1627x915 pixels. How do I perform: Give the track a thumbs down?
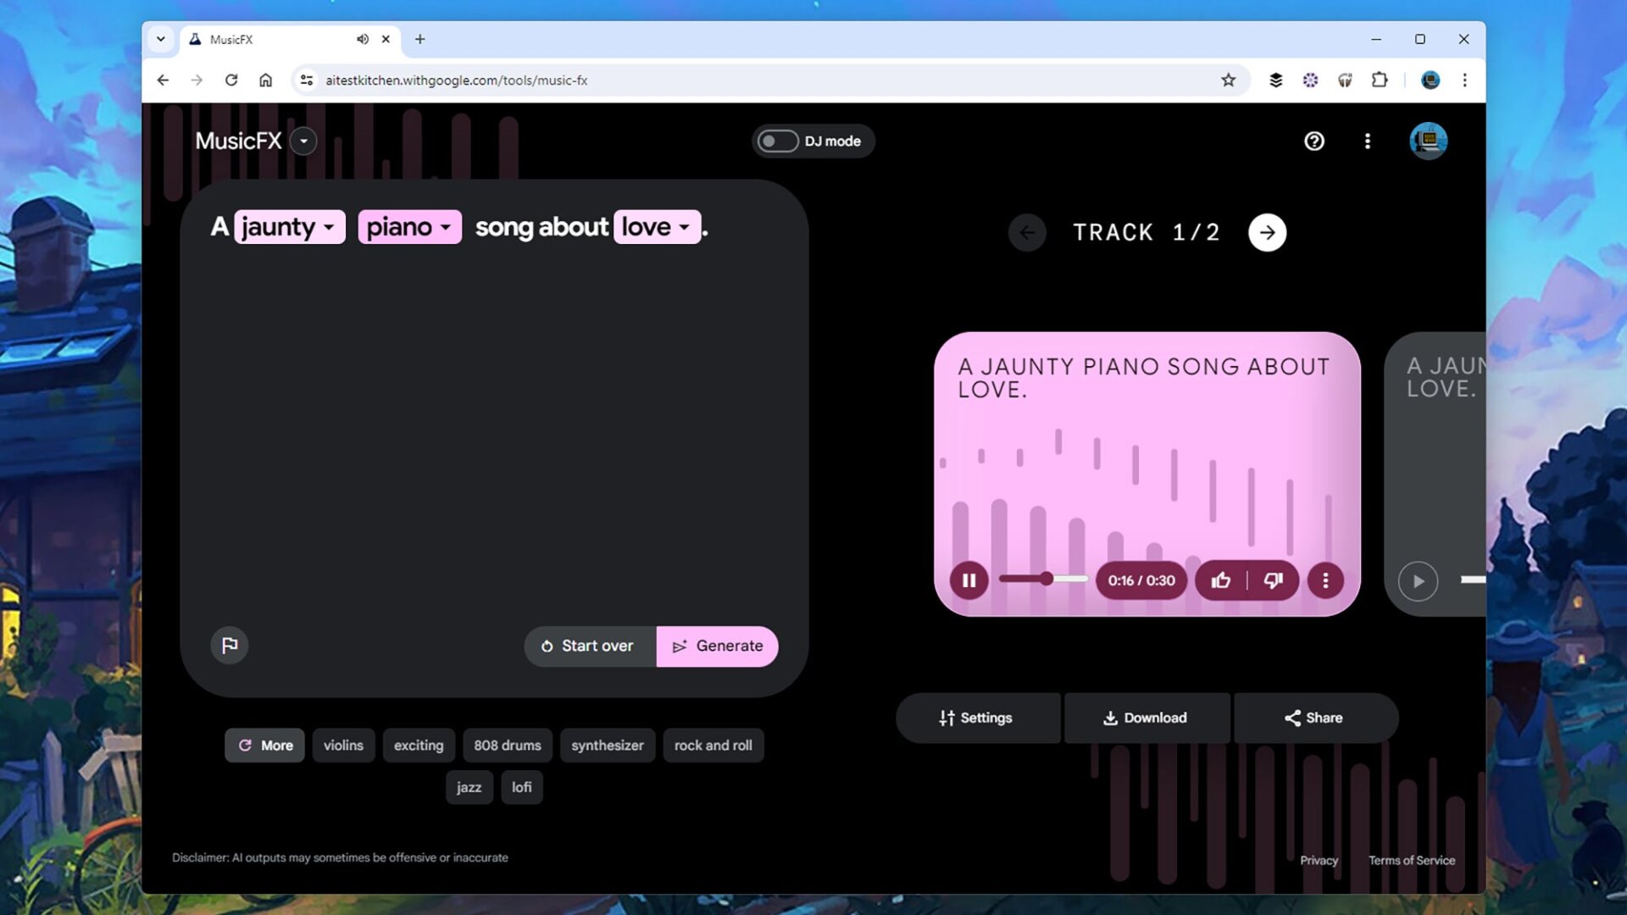[1273, 580]
